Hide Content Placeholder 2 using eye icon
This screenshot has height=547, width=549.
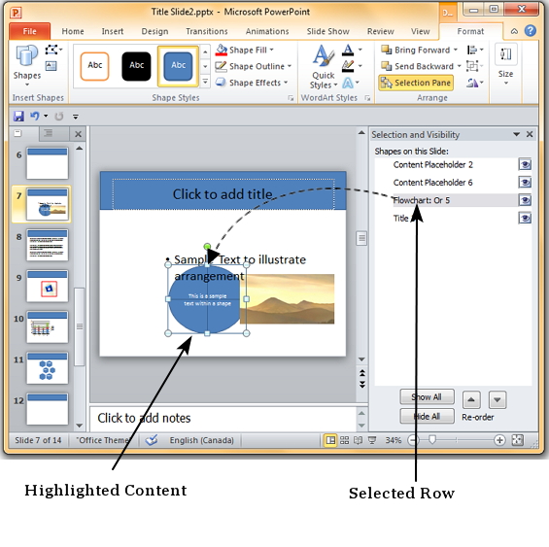click(525, 164)
